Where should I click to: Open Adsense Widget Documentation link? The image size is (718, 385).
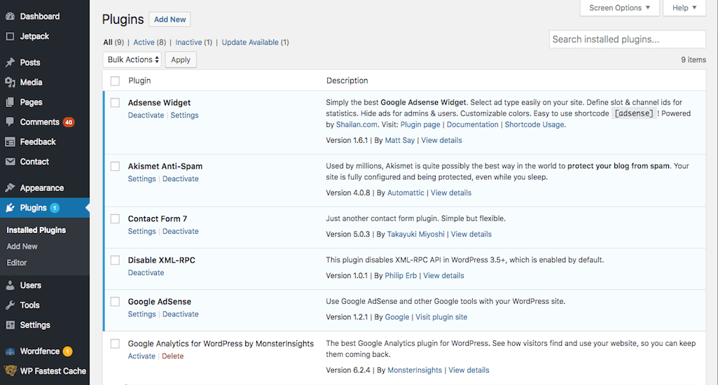click(472, 125)
